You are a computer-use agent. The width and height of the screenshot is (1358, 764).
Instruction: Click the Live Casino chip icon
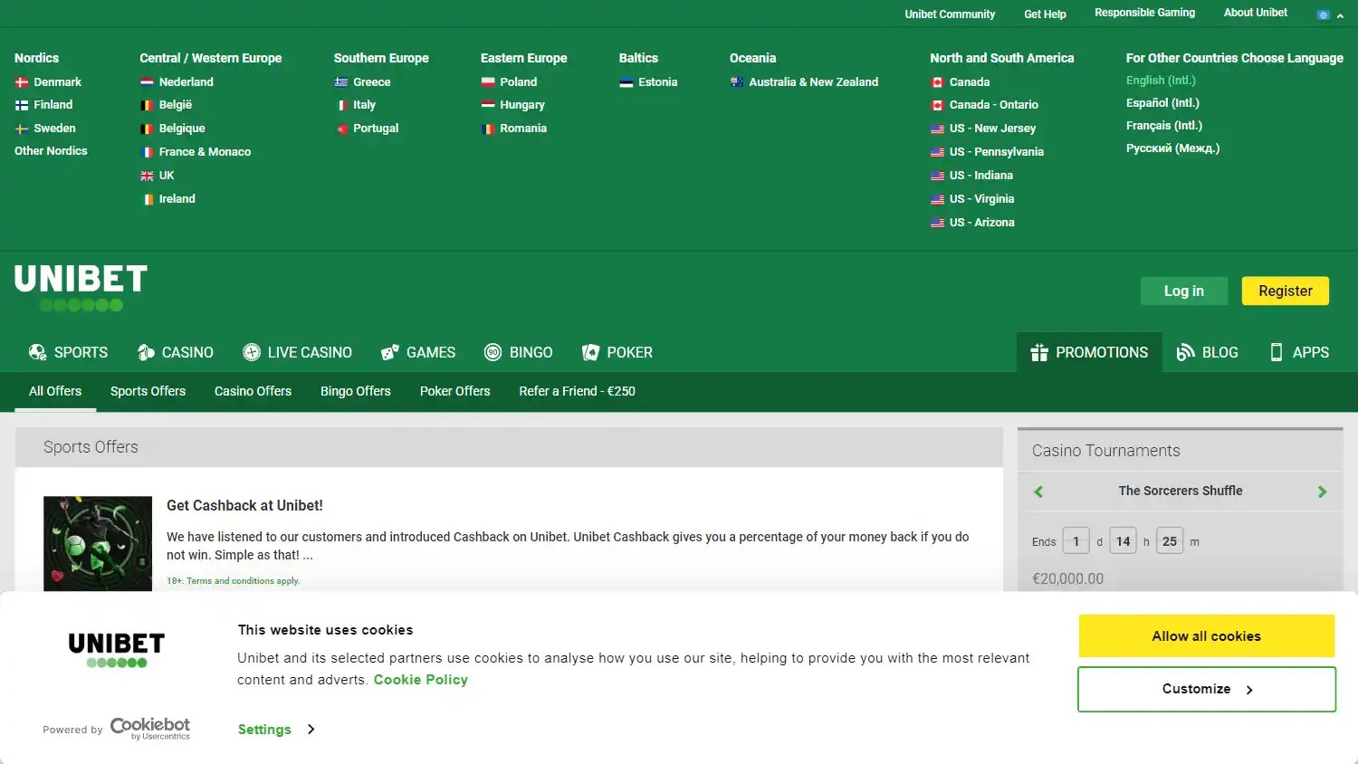[252, 352]
